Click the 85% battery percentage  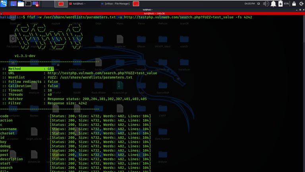(286, 4)
